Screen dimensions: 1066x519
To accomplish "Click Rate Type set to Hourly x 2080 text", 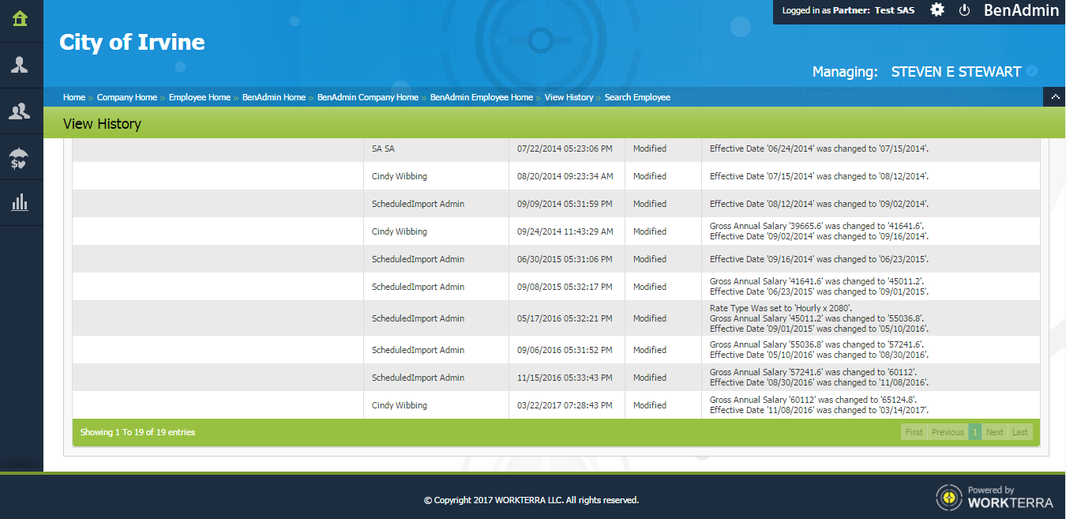I will (x=781, y=308).
